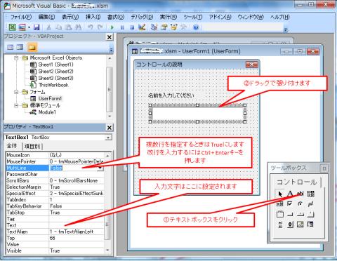Open the TextBox1 object selector dropdown
The width and height of the screenshot is (337, 261).
[x=108, y=138]
